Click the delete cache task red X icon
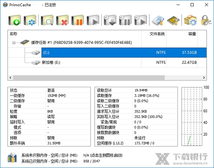The width and height of the screenshot is (214, 168). click(63, 20)
